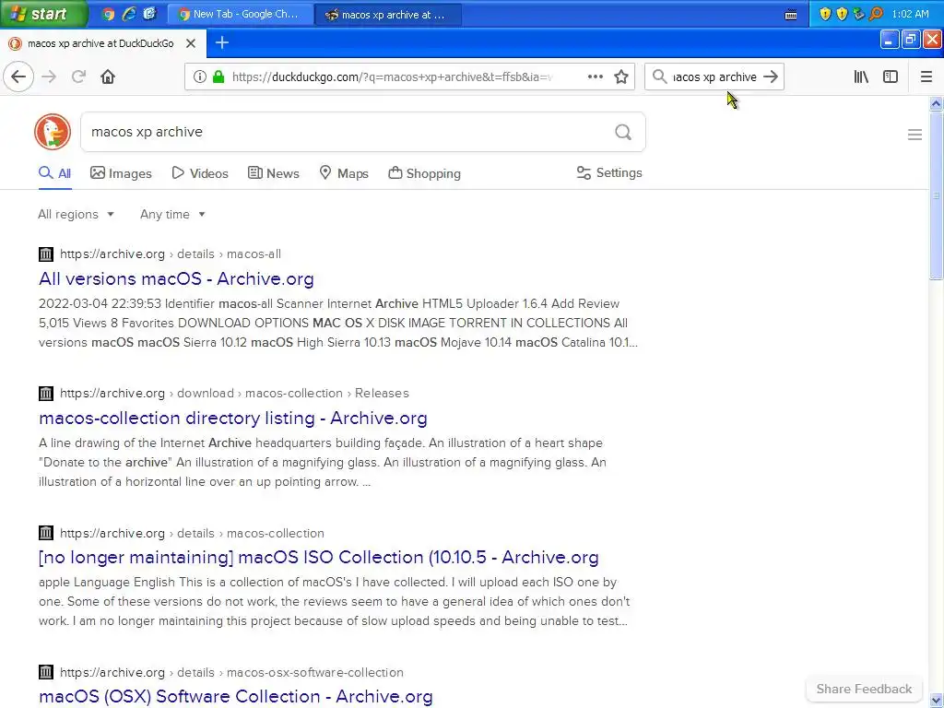Image resolution: width=944 pixels, height=708 pixels.
Task: Submit search with the arrow in search box
Action: 770,77
